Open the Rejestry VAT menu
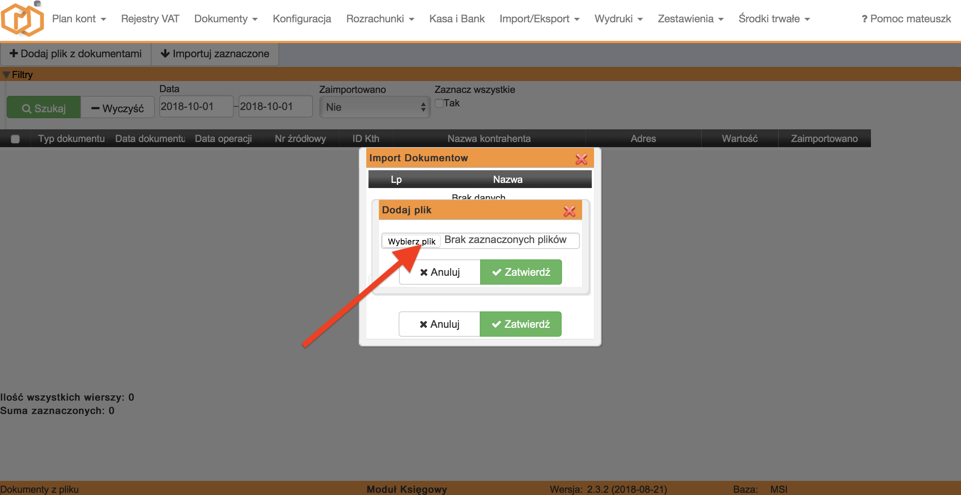 click(x=150, y=19)
